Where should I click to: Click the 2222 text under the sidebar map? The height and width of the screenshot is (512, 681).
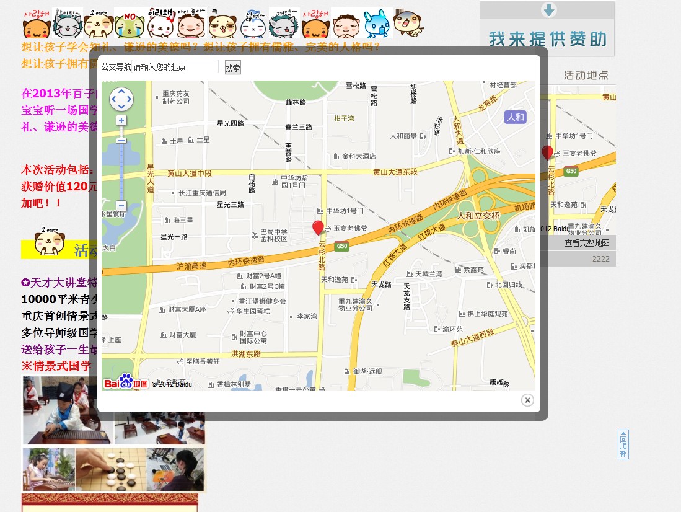tap(600, 258)
